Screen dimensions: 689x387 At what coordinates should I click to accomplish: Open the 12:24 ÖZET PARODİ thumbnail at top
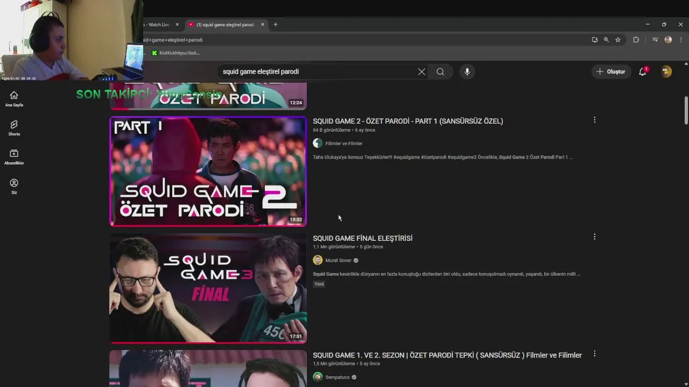(x=208, y=96)
